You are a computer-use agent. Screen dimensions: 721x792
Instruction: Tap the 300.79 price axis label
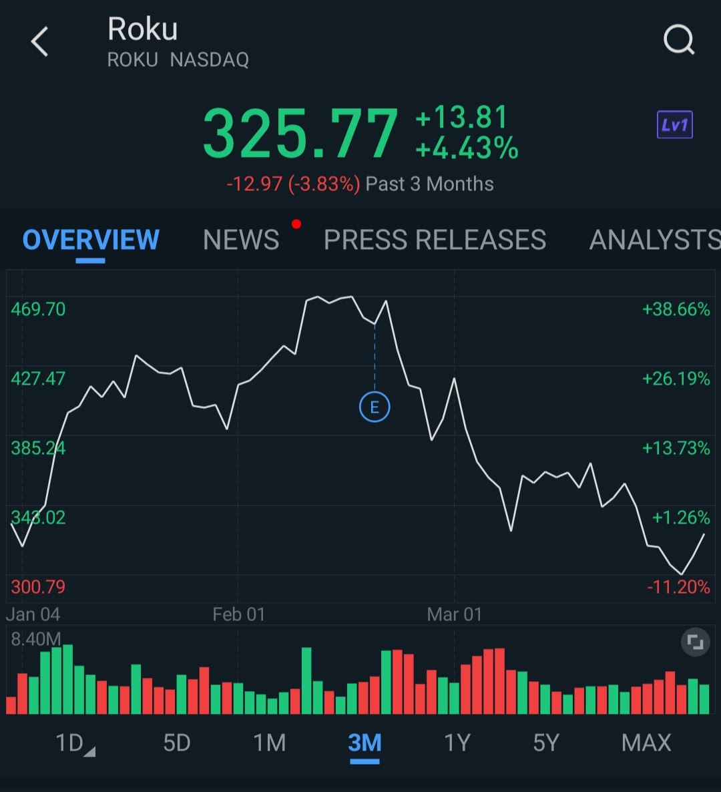coord(38,587)
